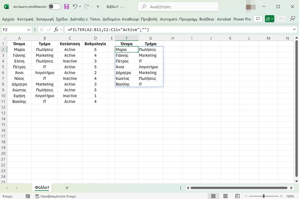Click the zoom slider handle
This screenshot has width=299, height=199.
point(264,196)
